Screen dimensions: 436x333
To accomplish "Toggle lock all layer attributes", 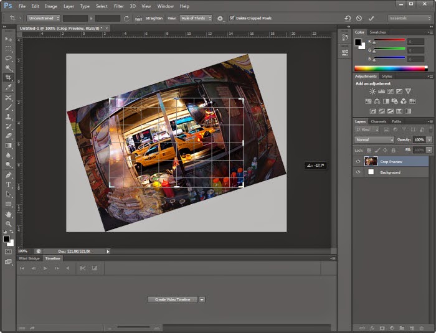I will pos(394,150).
